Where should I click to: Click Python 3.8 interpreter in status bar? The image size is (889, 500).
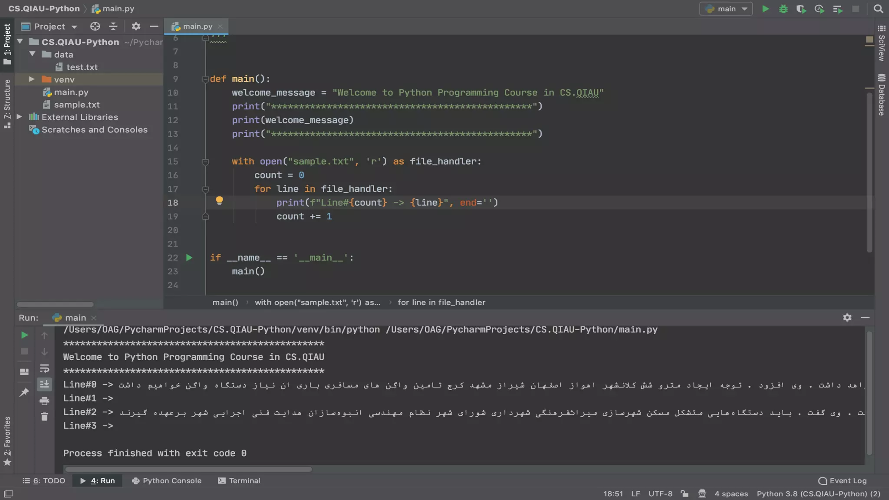click(x=818, y=494)
